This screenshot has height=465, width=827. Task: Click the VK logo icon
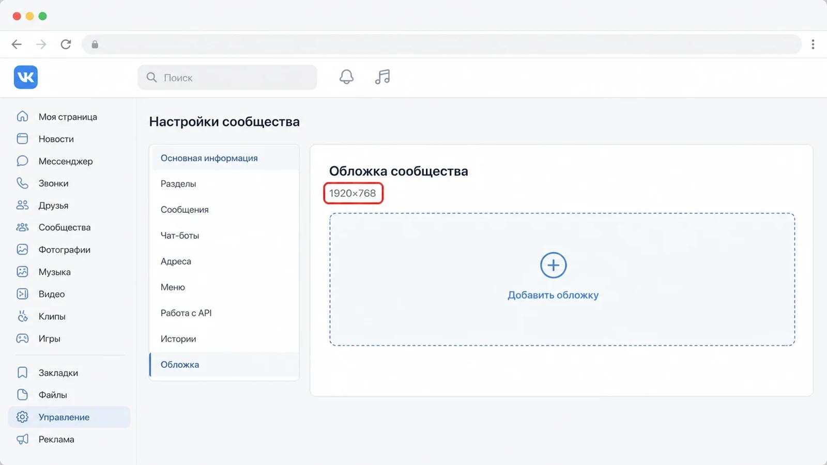26,77
